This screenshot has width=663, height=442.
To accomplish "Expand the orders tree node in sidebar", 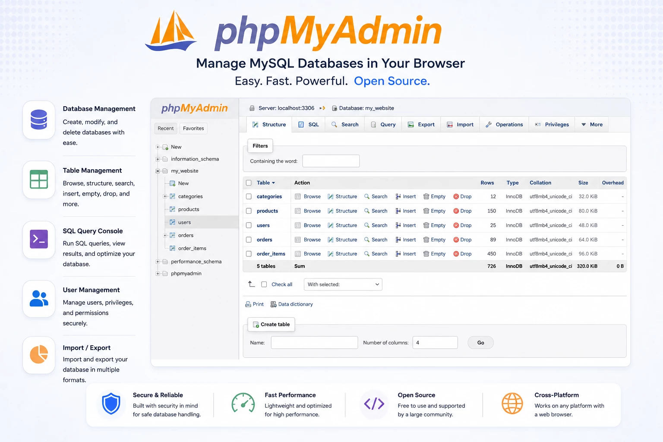I will pos(165,235).
